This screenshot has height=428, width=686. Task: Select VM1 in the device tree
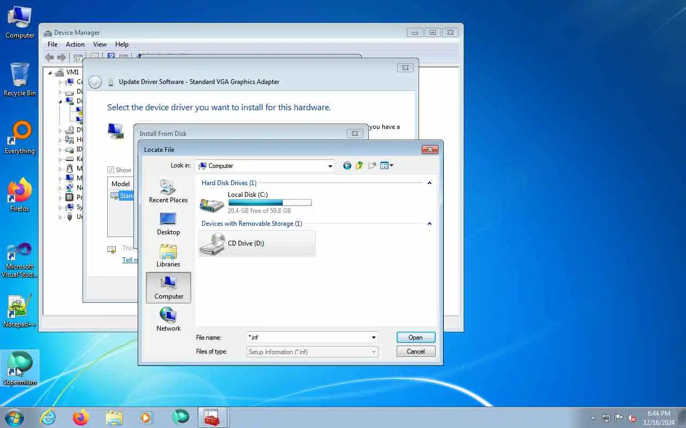pos(73,72)
